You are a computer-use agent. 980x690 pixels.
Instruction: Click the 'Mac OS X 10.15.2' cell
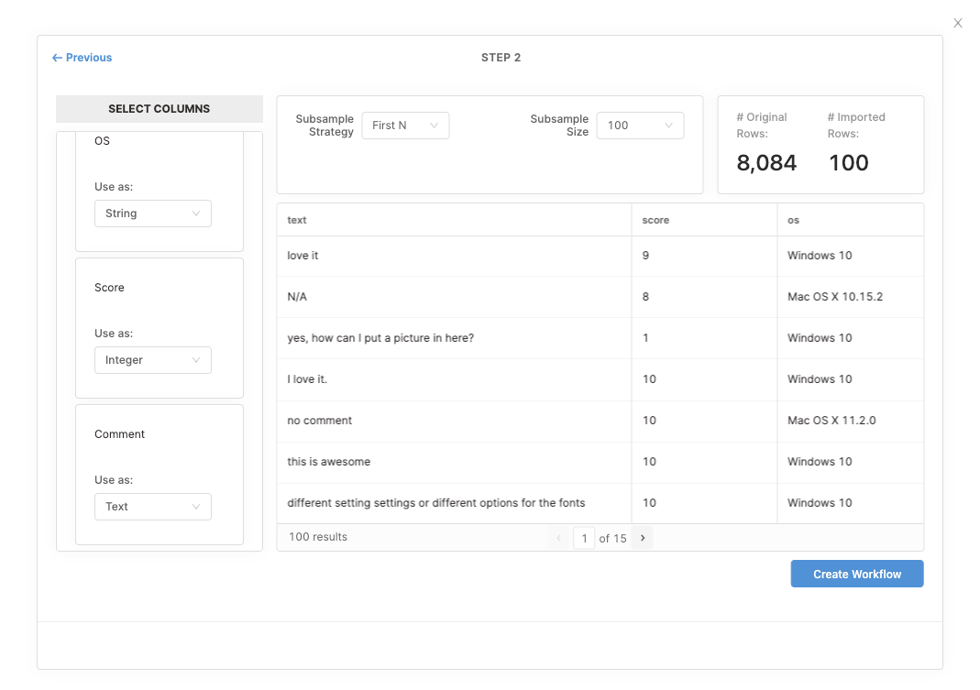click(x=835, y=297)
